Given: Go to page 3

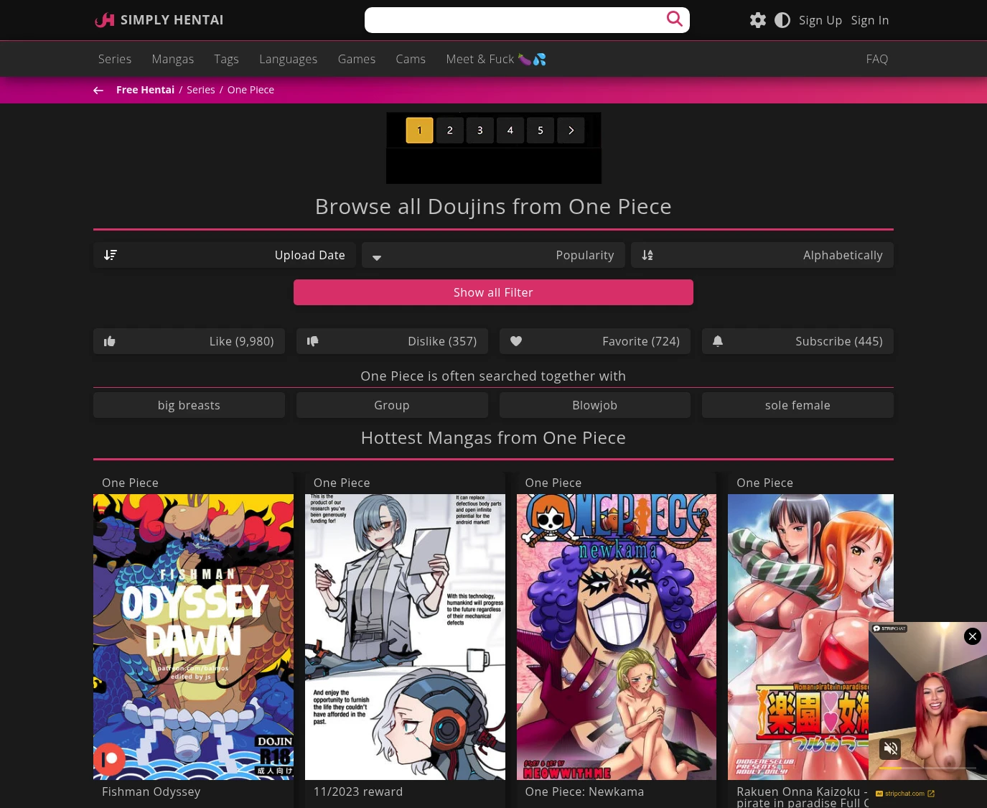Looking at the screenshot, I should (480, 130).
